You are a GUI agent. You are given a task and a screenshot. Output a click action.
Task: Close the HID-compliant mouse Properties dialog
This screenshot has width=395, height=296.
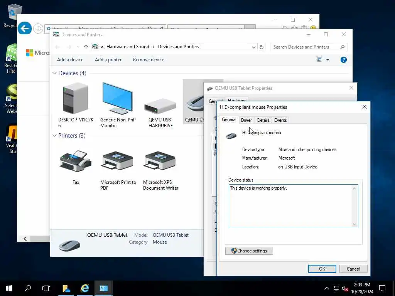point(364,107)
